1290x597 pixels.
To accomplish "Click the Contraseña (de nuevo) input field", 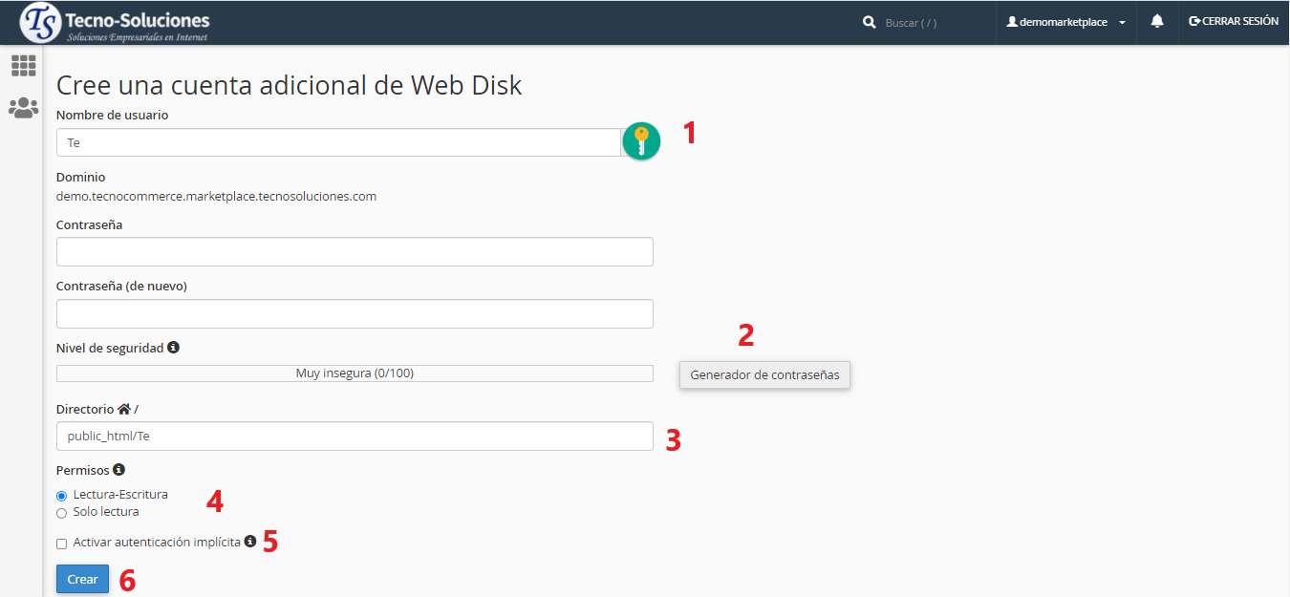I will [355, 313].
